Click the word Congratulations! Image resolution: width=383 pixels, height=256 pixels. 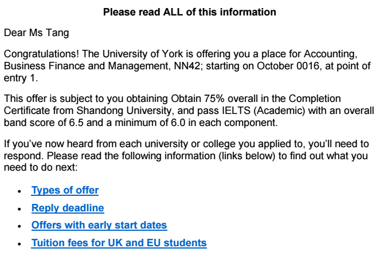click(x=41, y=54)
